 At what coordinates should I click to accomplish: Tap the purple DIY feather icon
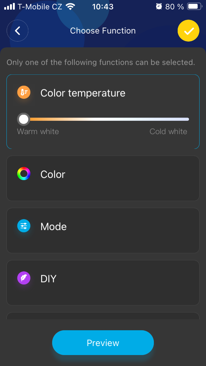24,278
